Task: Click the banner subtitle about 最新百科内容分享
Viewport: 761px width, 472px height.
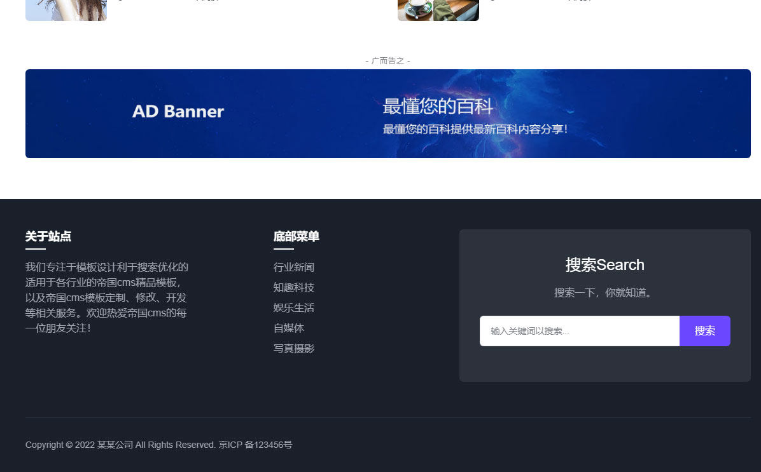Action: click(x=475, y=130)
